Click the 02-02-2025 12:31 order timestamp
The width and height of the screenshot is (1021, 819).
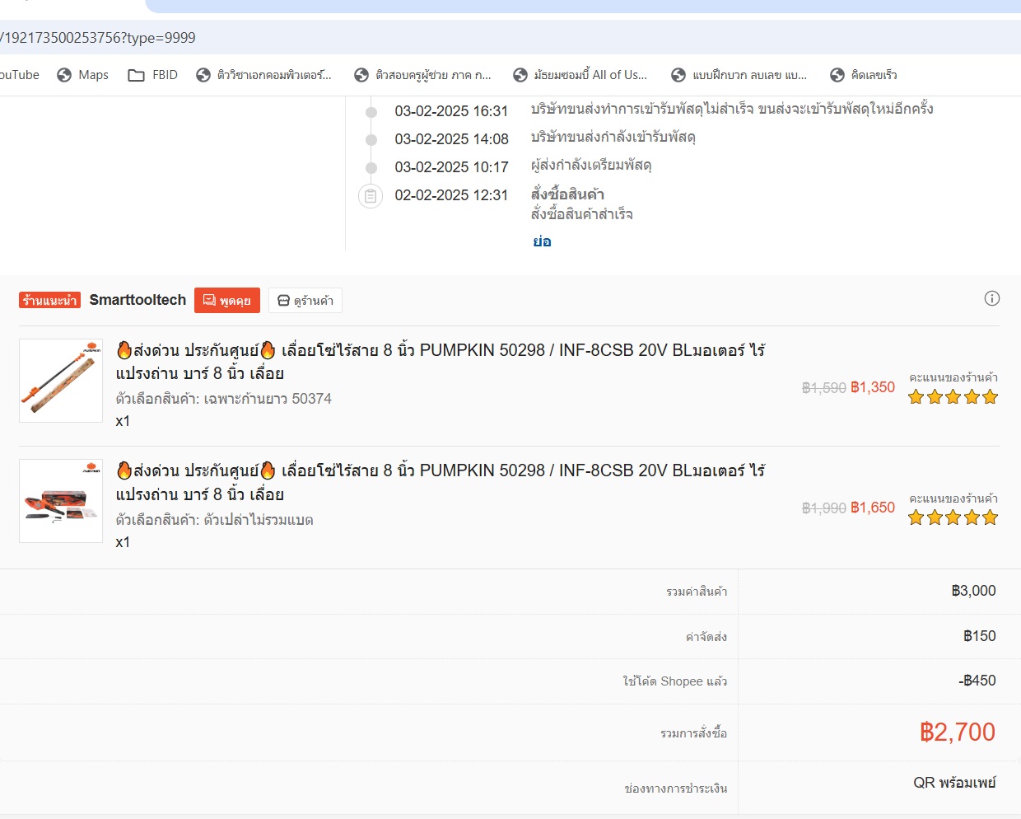451,195
